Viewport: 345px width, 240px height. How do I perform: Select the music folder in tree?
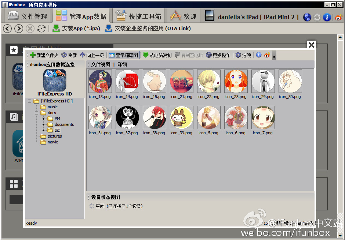[52, 107]
